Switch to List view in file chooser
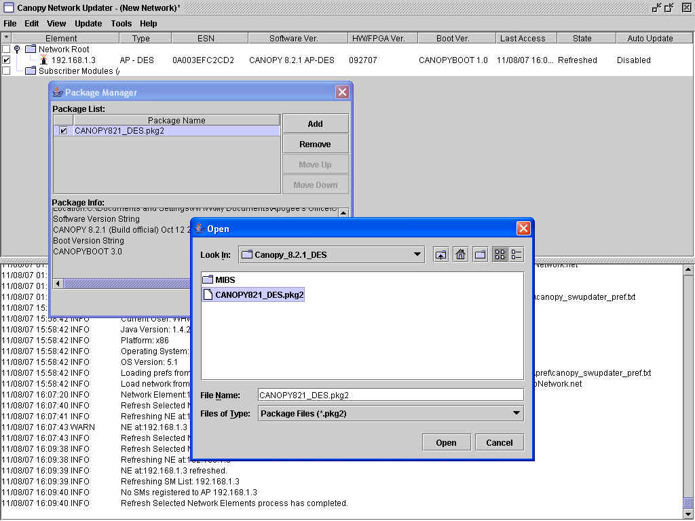This screenshot has width=695, height=521. point(500,254)
